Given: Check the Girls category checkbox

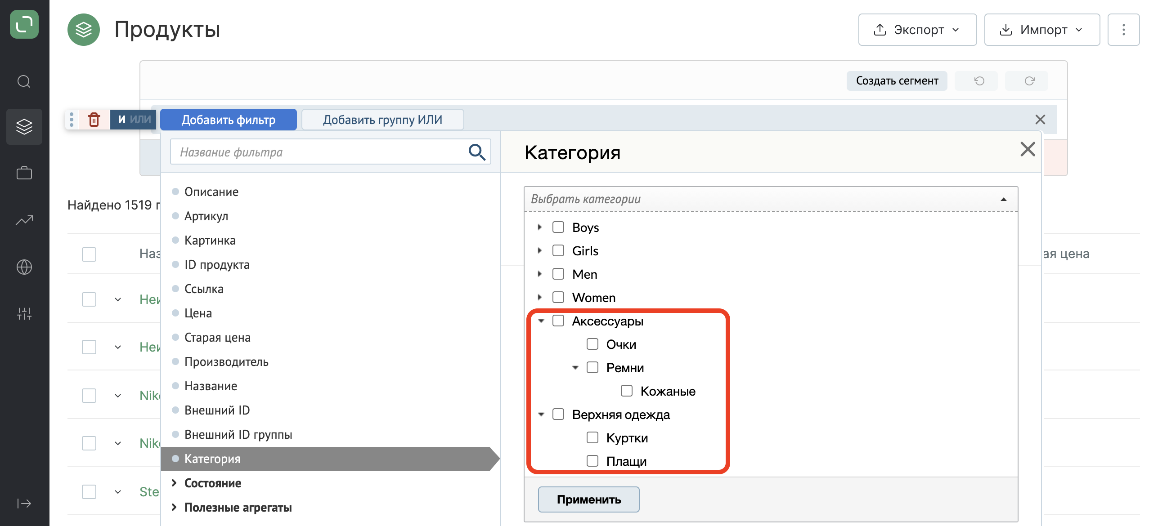Looking at the screenshot, I should [x=558, y=250].
